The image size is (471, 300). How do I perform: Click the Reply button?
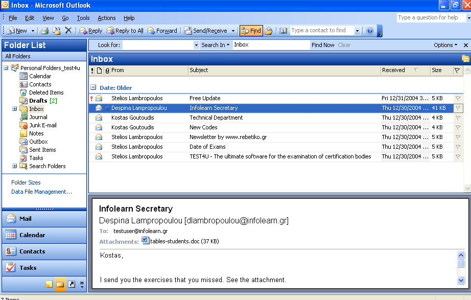(x=91, y=31)
